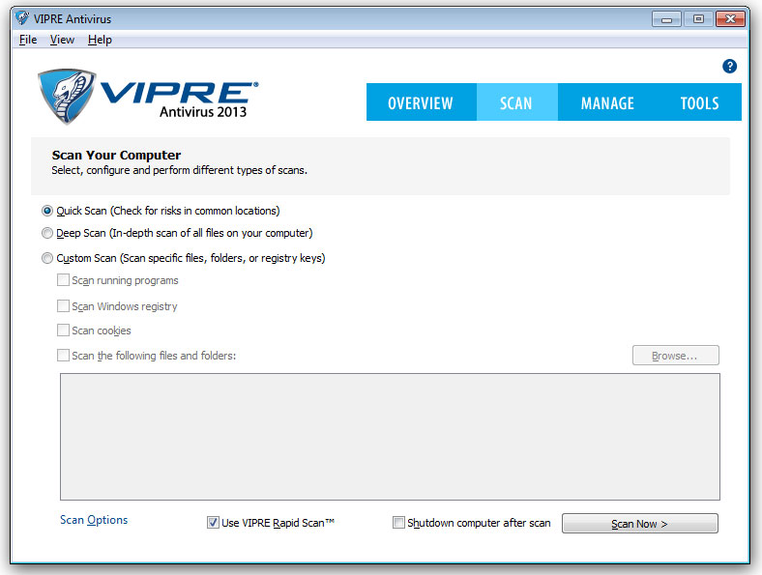Click the VIPRE Antivirus 2013 snake logo

pyautogui.click(x=66, y=97)
